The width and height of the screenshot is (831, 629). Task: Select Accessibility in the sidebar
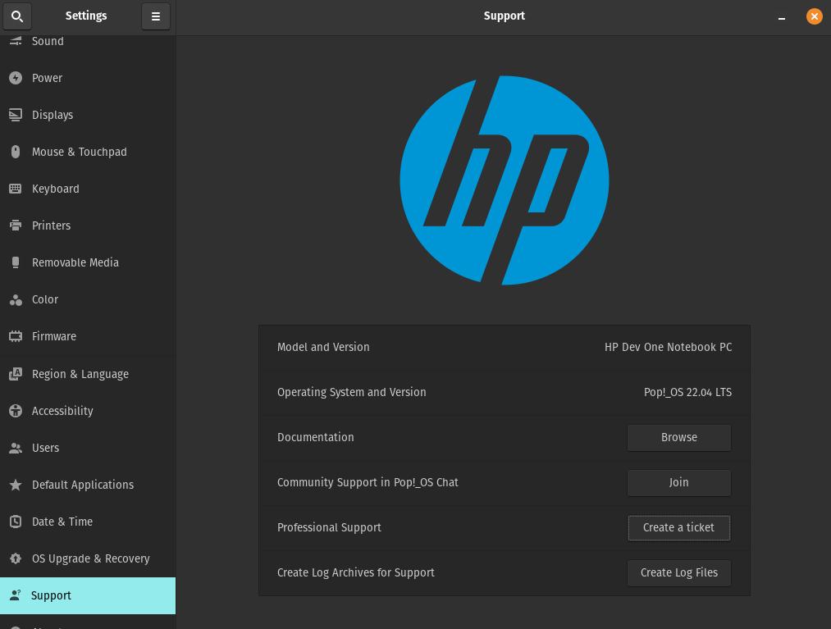[88, 411]
